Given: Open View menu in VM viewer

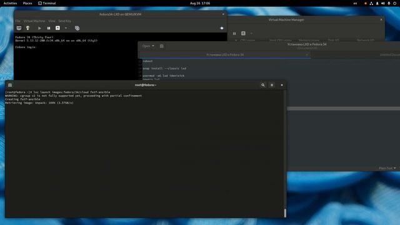Looking at the screenshot, I should [x=52, y=21].
